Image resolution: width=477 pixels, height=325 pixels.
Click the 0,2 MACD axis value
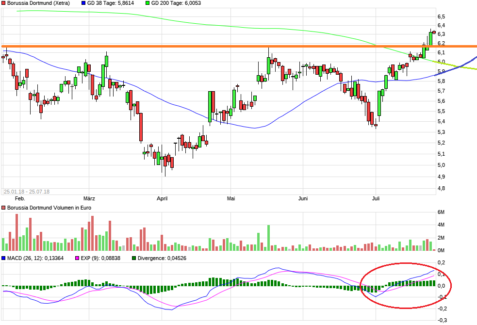coord(441,262)
